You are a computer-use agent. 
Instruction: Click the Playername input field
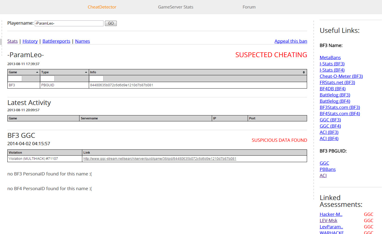click(x=69, y=23)
